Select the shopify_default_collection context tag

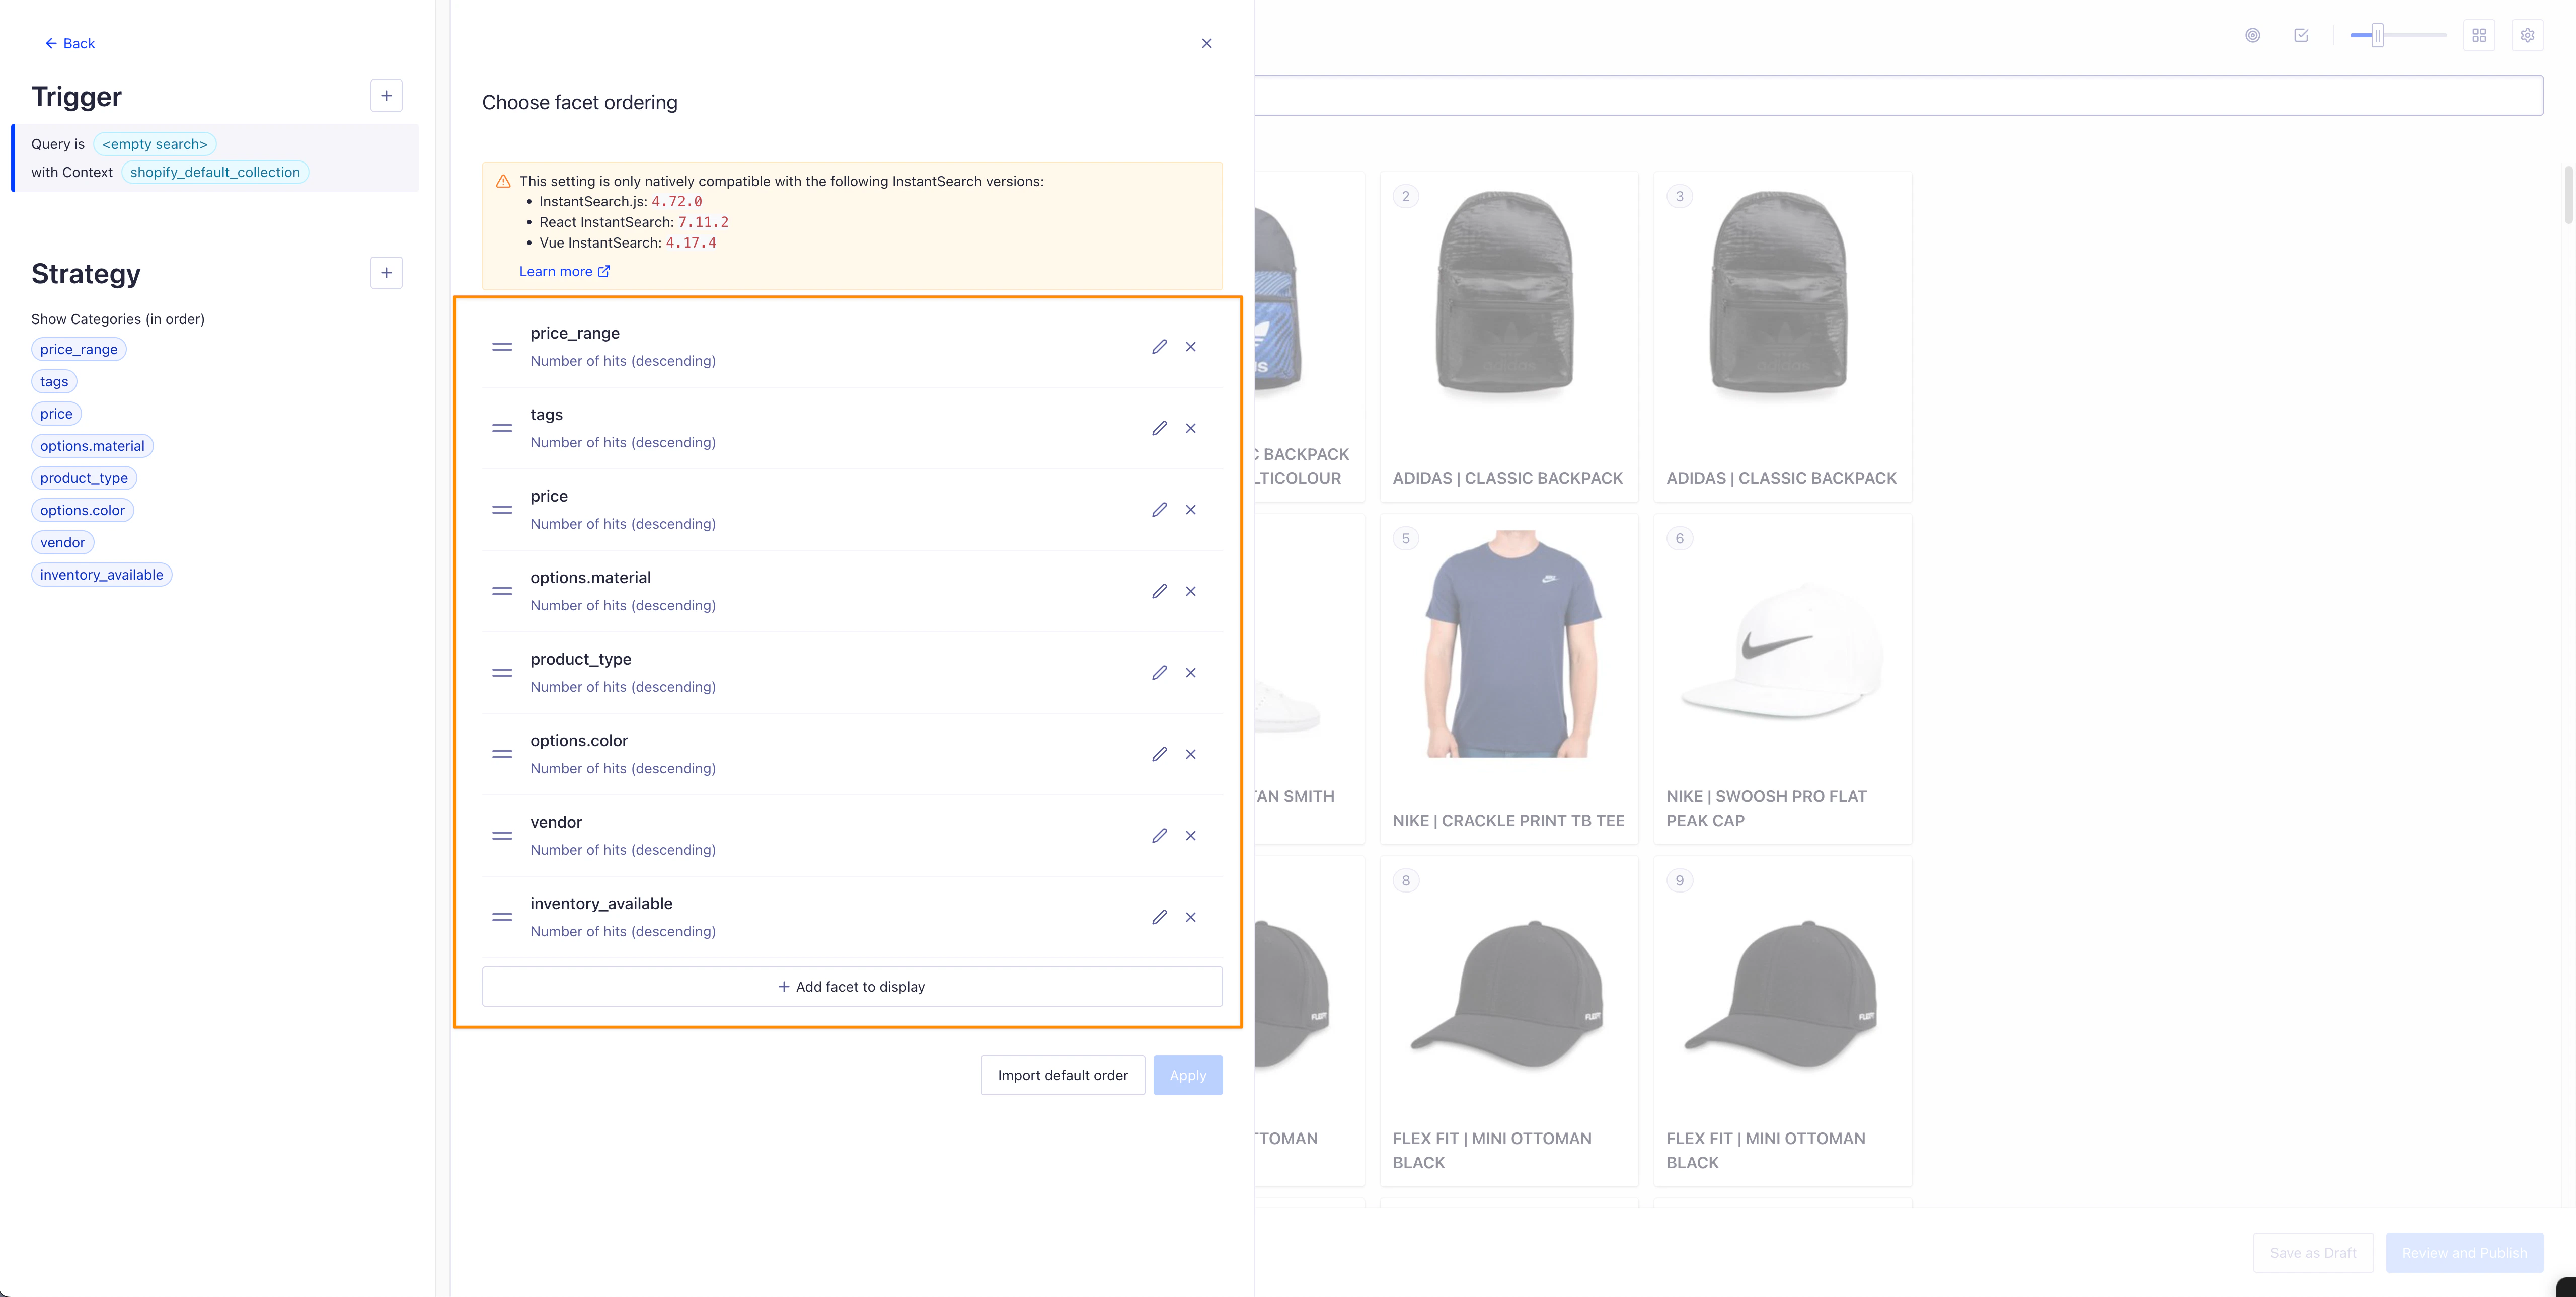[x=214, y=172]
